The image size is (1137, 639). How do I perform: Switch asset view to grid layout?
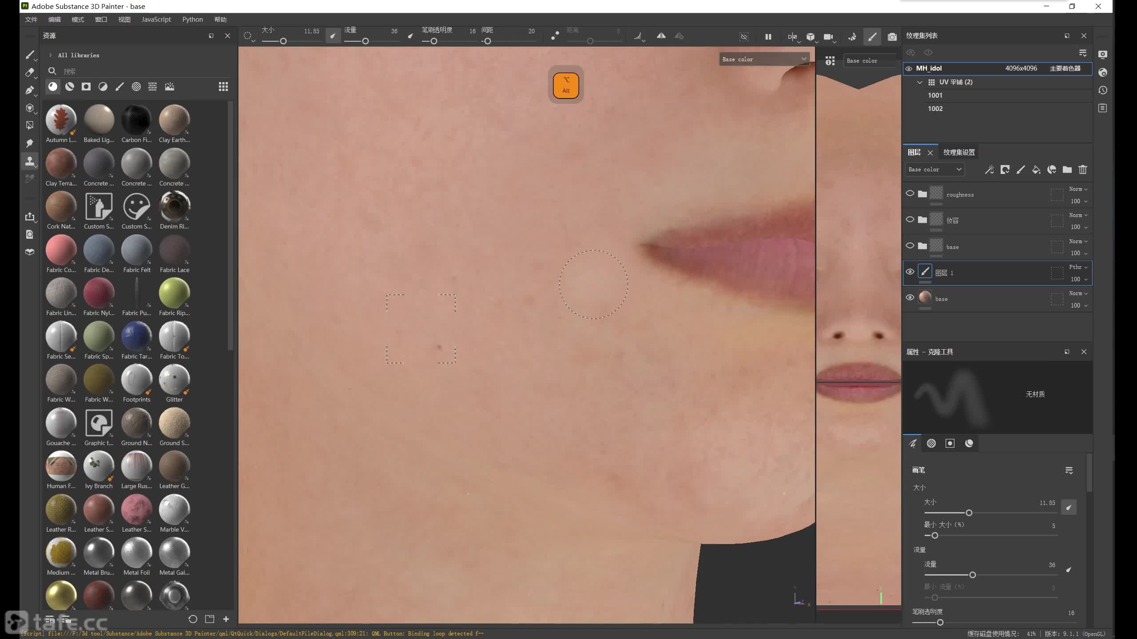[x=223, y=87]
